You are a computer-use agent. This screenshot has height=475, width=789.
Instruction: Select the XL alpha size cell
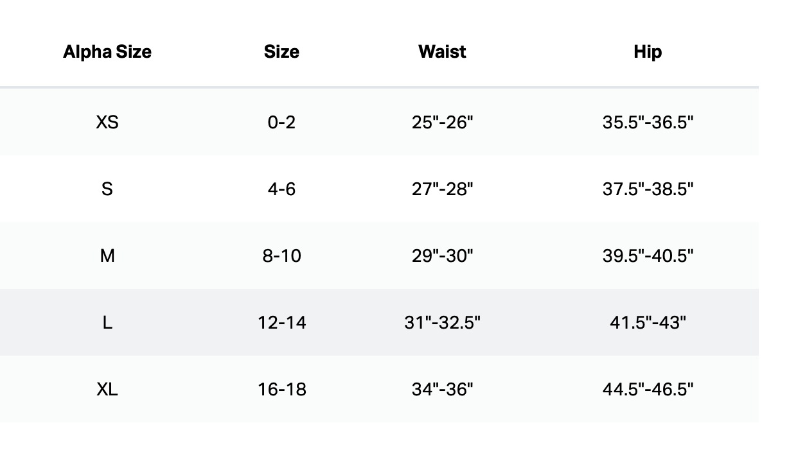coord(107,389)
